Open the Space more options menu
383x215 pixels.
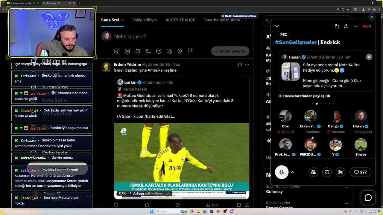click(355, 26)
